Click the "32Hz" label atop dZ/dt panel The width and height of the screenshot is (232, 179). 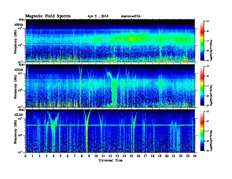(22, 110)
